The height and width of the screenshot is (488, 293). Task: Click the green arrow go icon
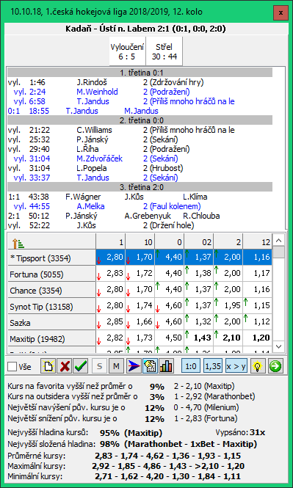coord(275,367)
